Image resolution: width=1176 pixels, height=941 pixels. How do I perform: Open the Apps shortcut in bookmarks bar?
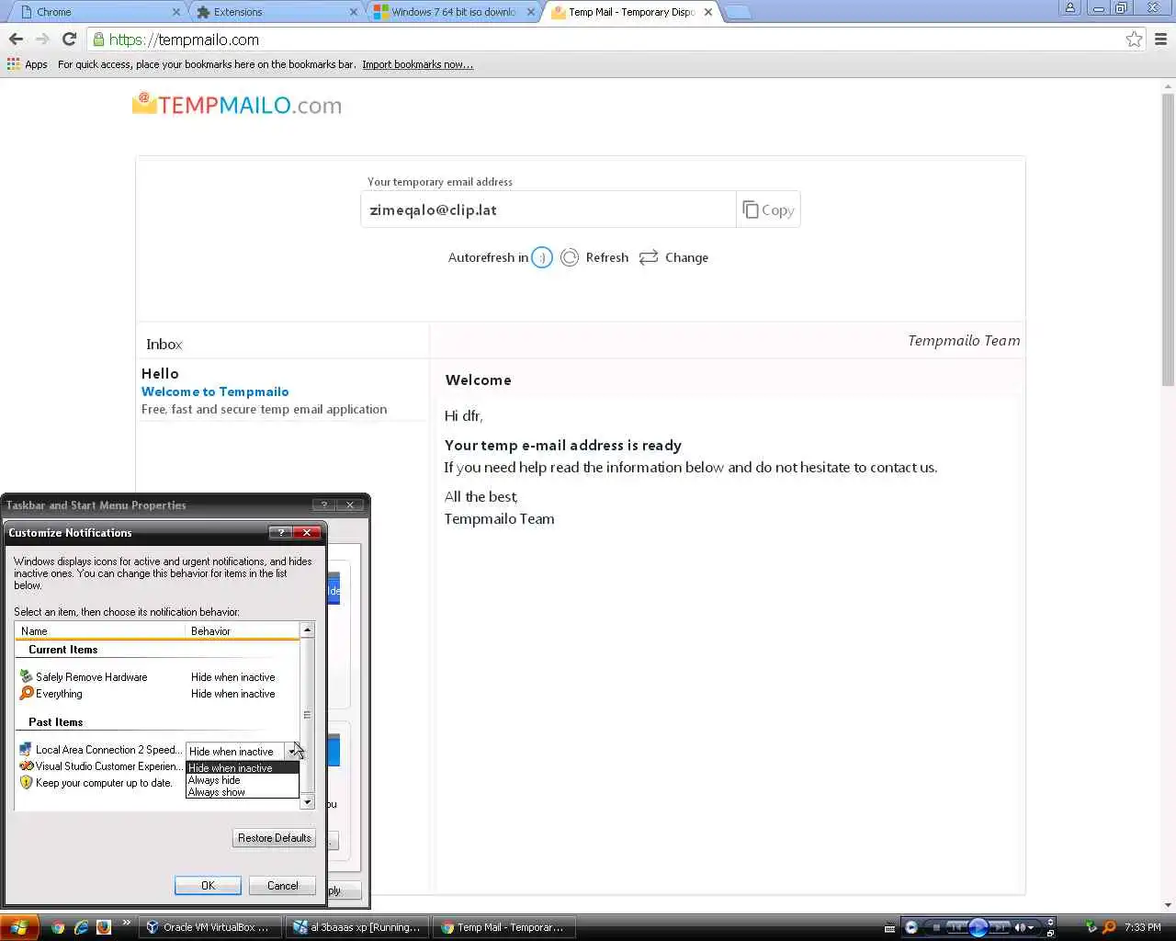pos(27,64)
